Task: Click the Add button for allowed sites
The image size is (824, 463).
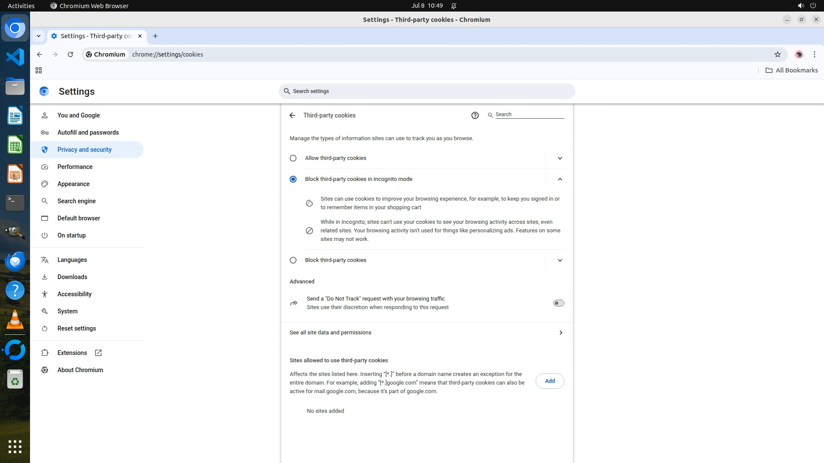Action: [549, 381]
